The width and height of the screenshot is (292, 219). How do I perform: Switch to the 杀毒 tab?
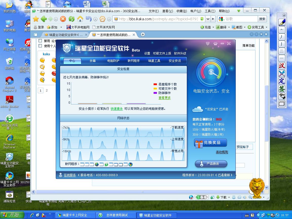(93, 61)
